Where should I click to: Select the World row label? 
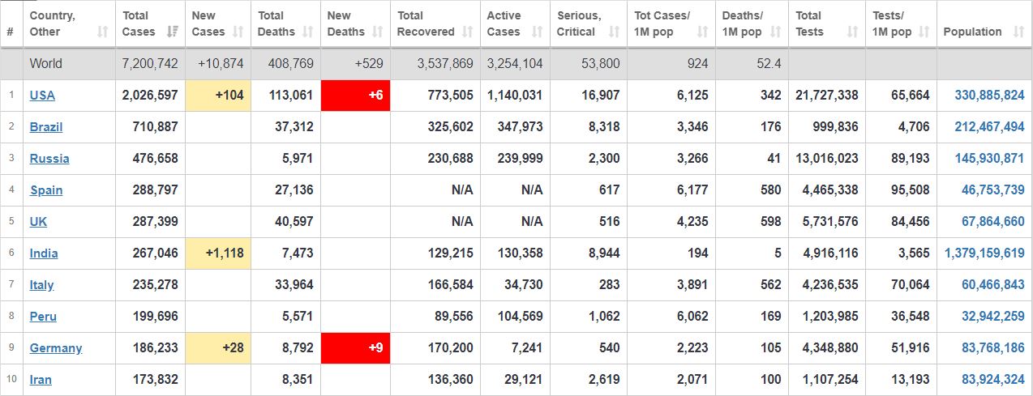[45, 63]
